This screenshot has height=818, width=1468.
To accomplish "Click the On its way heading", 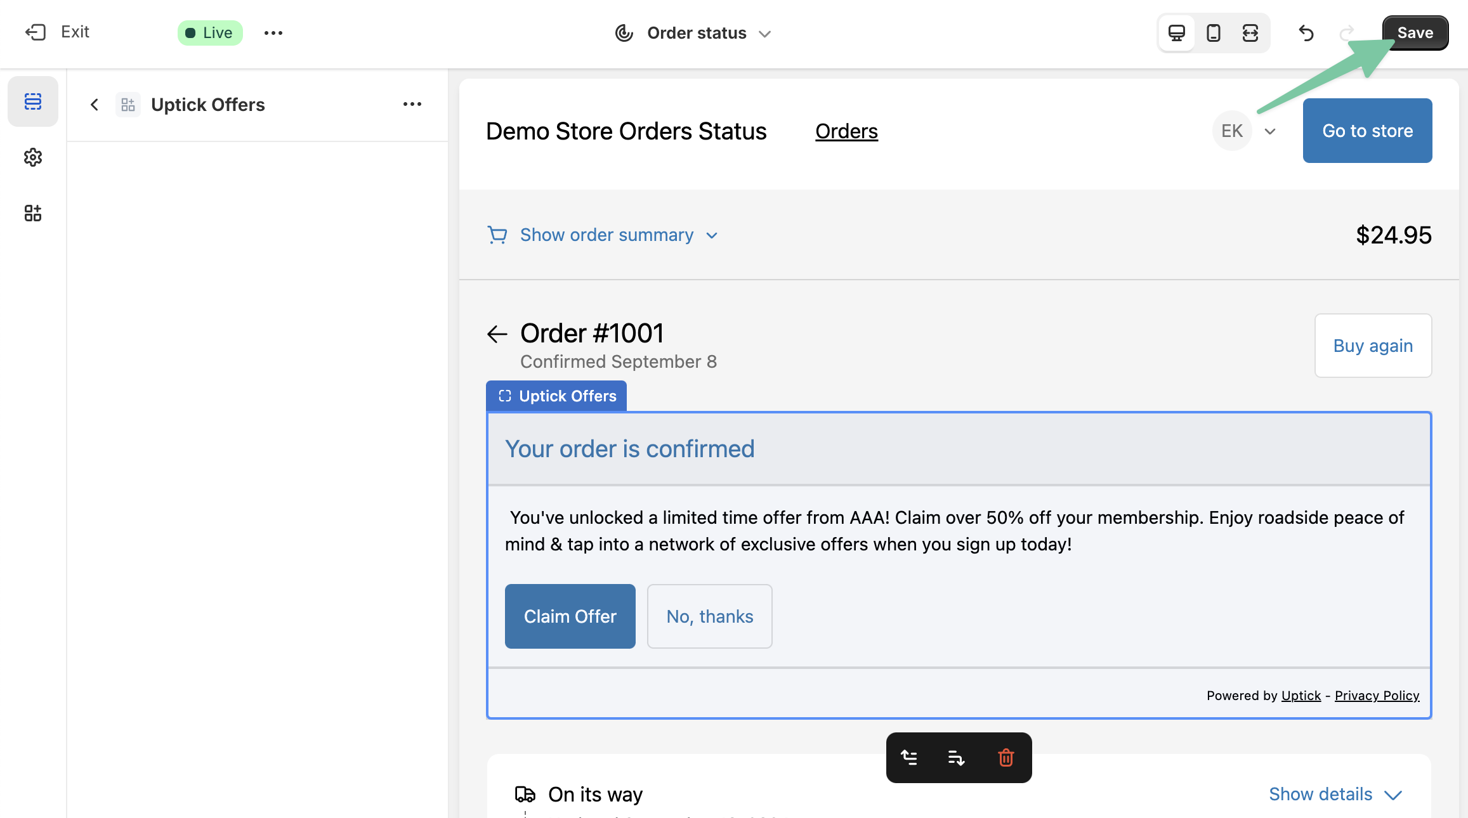I will pos(596,794).
